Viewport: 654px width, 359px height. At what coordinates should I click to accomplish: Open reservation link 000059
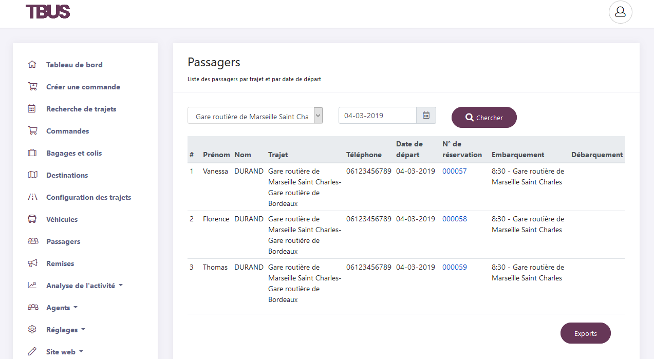(454, 267)
